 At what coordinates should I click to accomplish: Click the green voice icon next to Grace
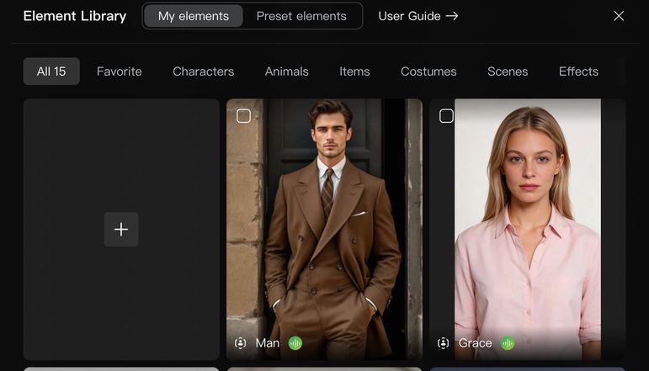click(508, 343)
